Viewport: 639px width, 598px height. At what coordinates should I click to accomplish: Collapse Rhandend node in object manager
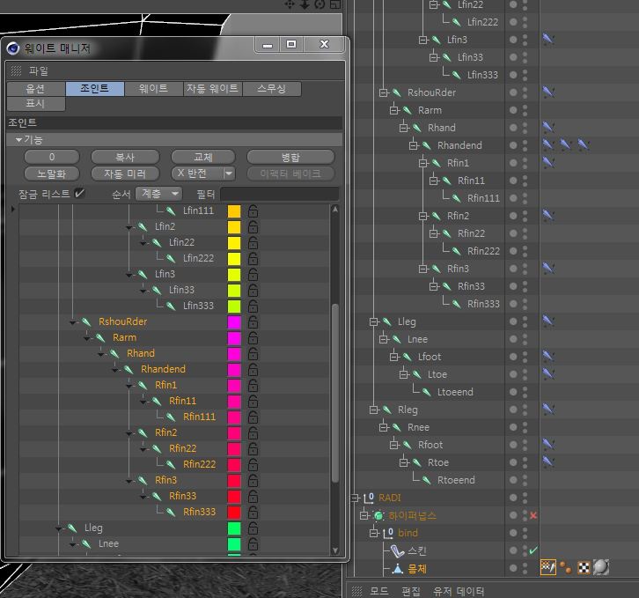tap(413, 145)
